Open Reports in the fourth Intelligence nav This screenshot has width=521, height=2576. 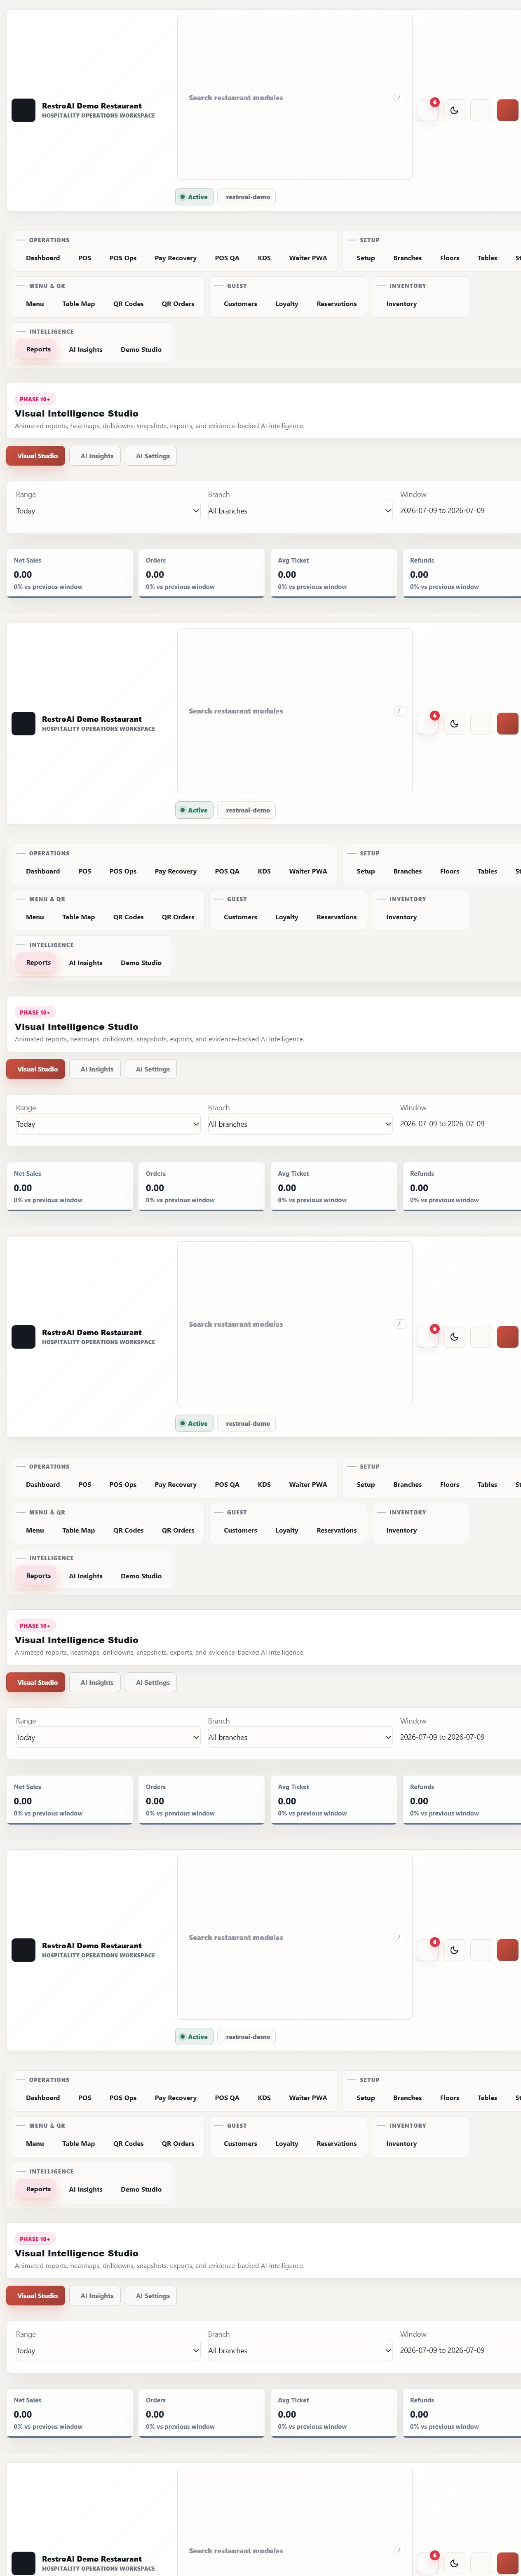coord(38,2189)
